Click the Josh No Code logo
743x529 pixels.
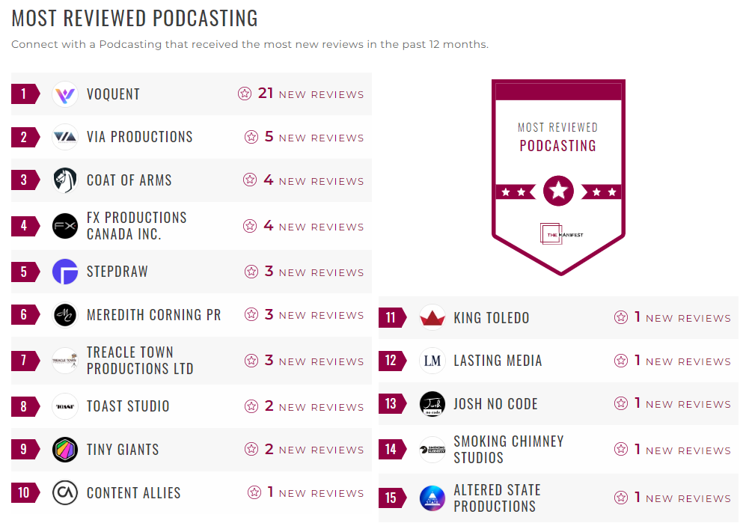(432, 404)
